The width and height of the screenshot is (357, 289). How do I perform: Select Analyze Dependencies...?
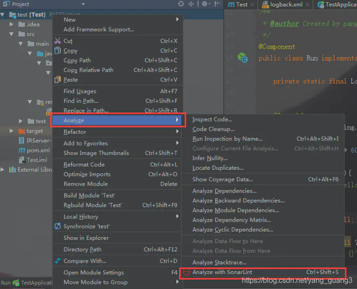(x=263, y=191)
